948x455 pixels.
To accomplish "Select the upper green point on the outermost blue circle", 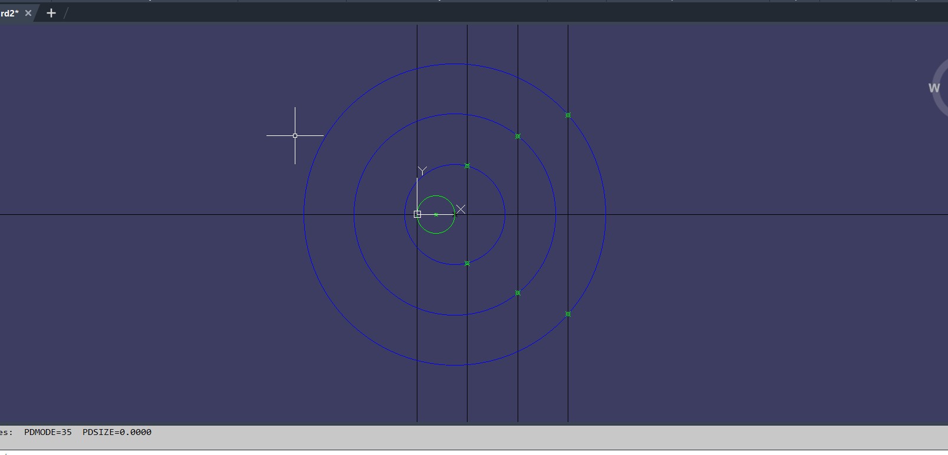I will (568, 115).
